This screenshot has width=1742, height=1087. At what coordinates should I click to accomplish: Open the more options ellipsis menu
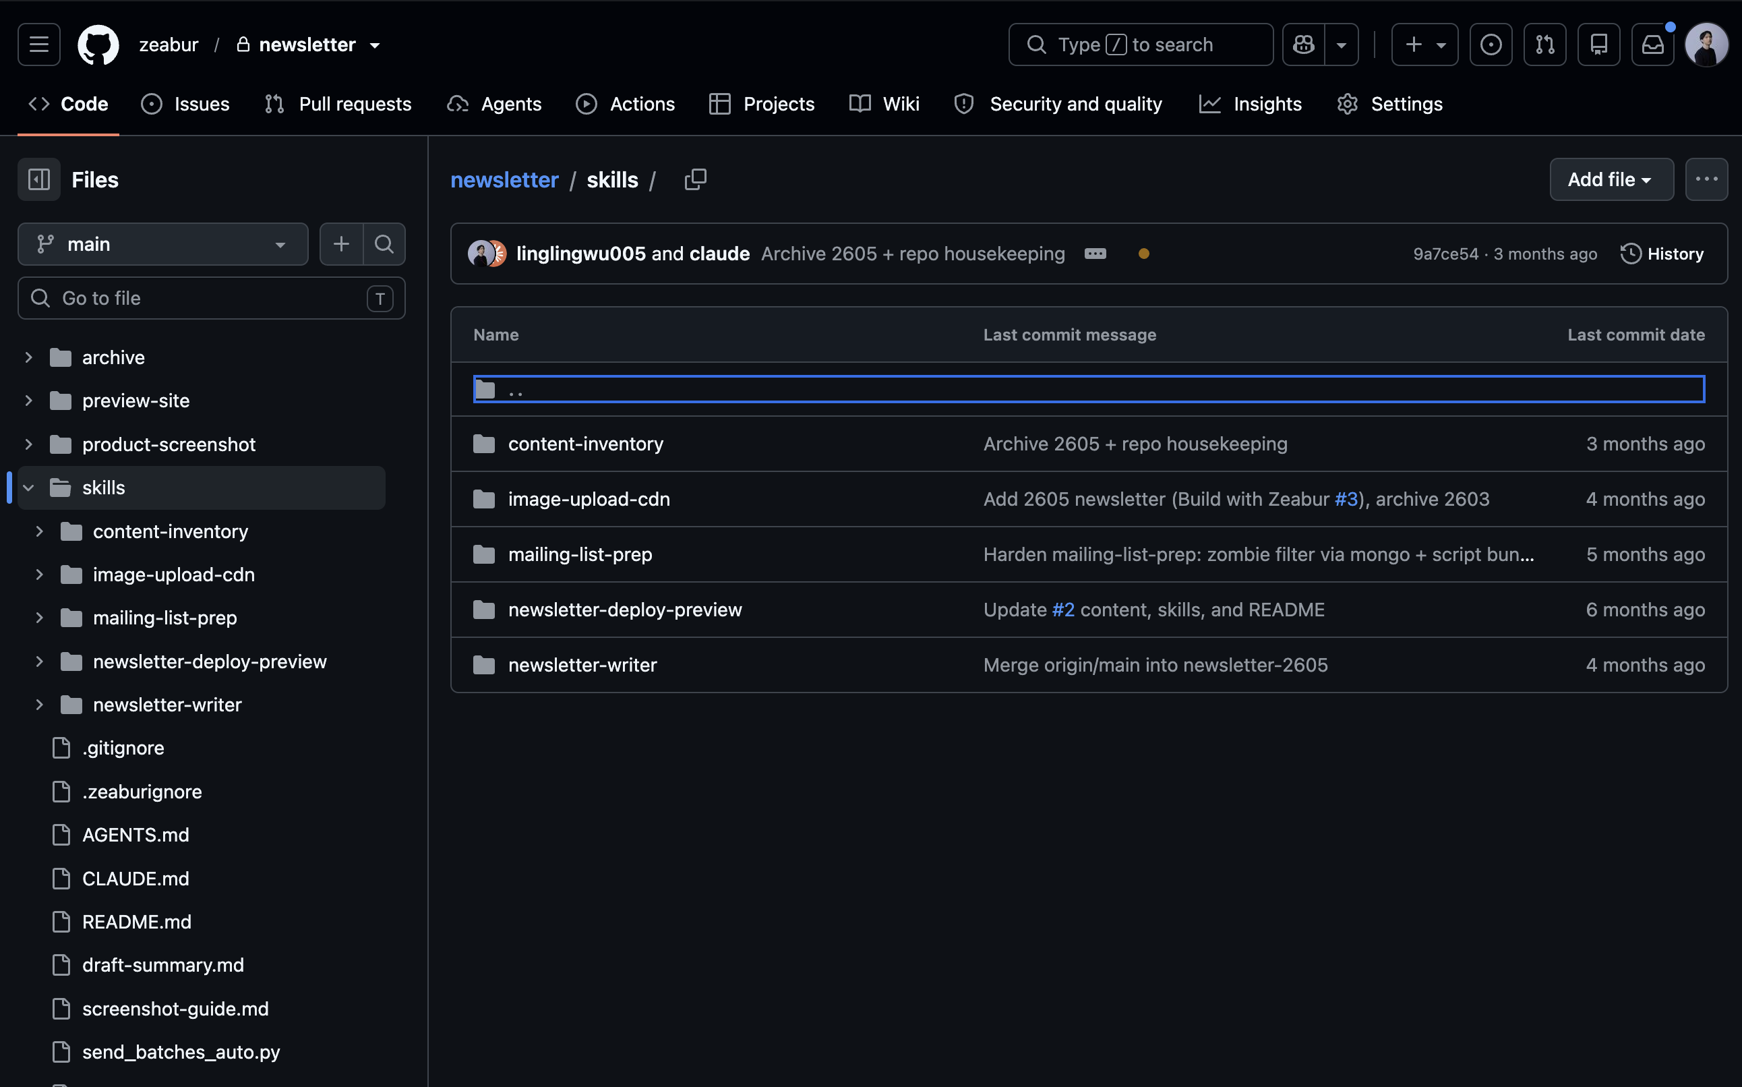1707,180
